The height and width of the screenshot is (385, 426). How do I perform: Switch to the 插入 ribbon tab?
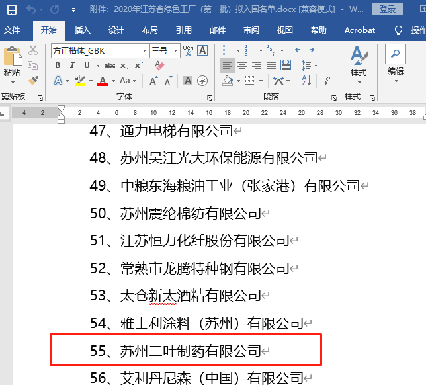83,30
